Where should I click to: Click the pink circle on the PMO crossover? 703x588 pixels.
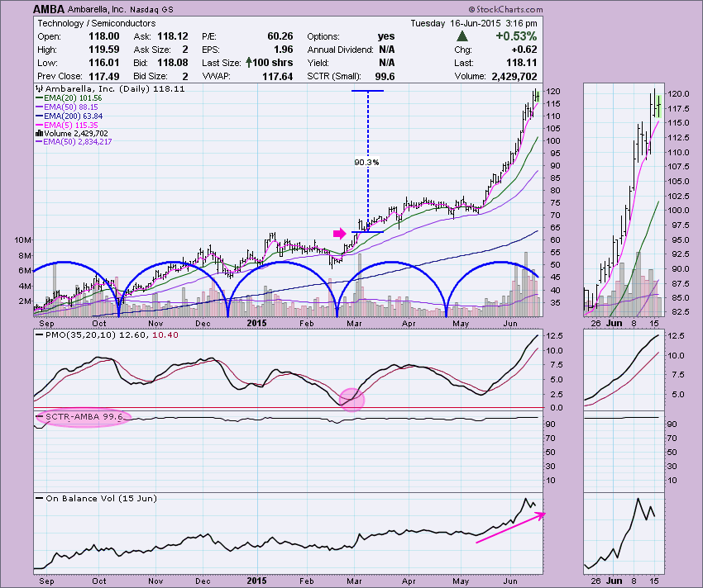(x=351, y=398)
